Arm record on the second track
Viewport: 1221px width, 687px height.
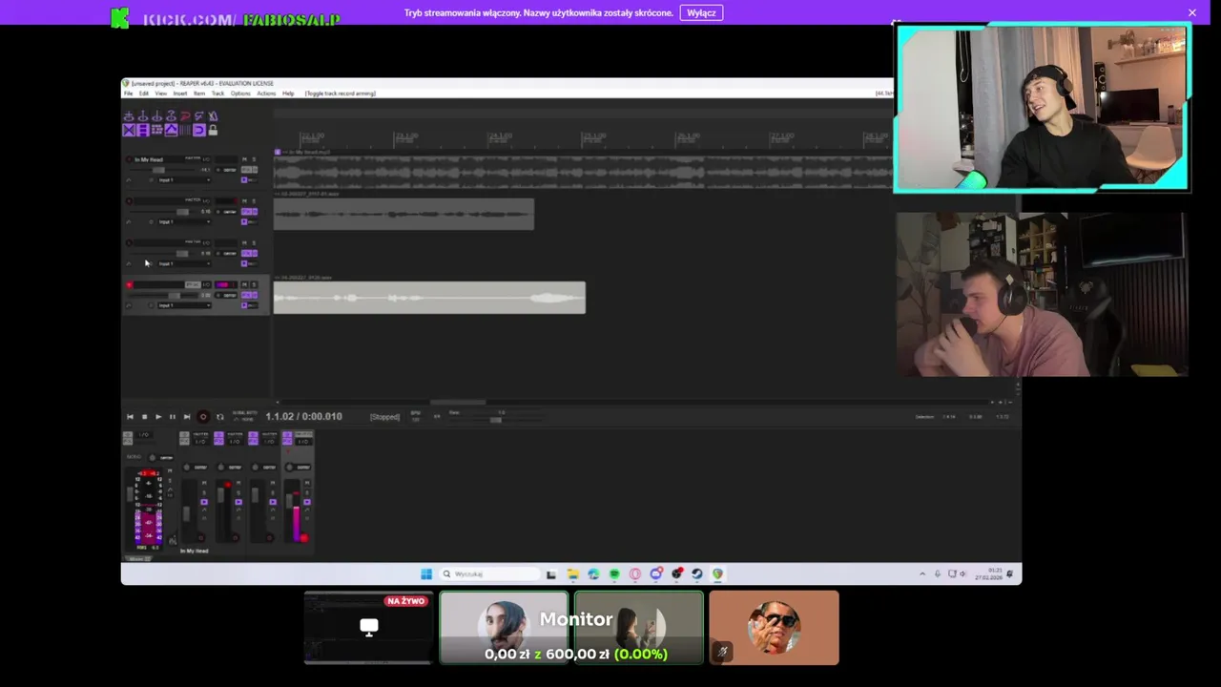tap(129, 201)
